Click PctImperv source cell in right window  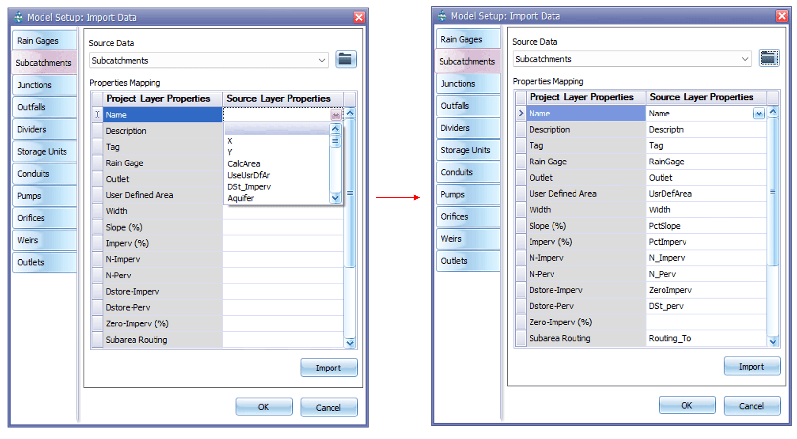[x=706, y=242]
